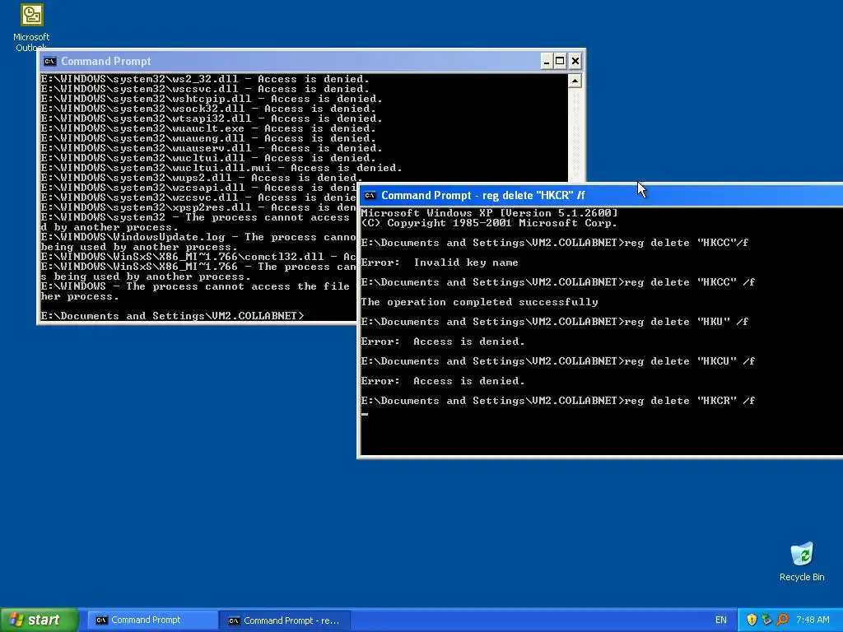Click the EN language indicator
843x632 pixels.
point(721,620)
